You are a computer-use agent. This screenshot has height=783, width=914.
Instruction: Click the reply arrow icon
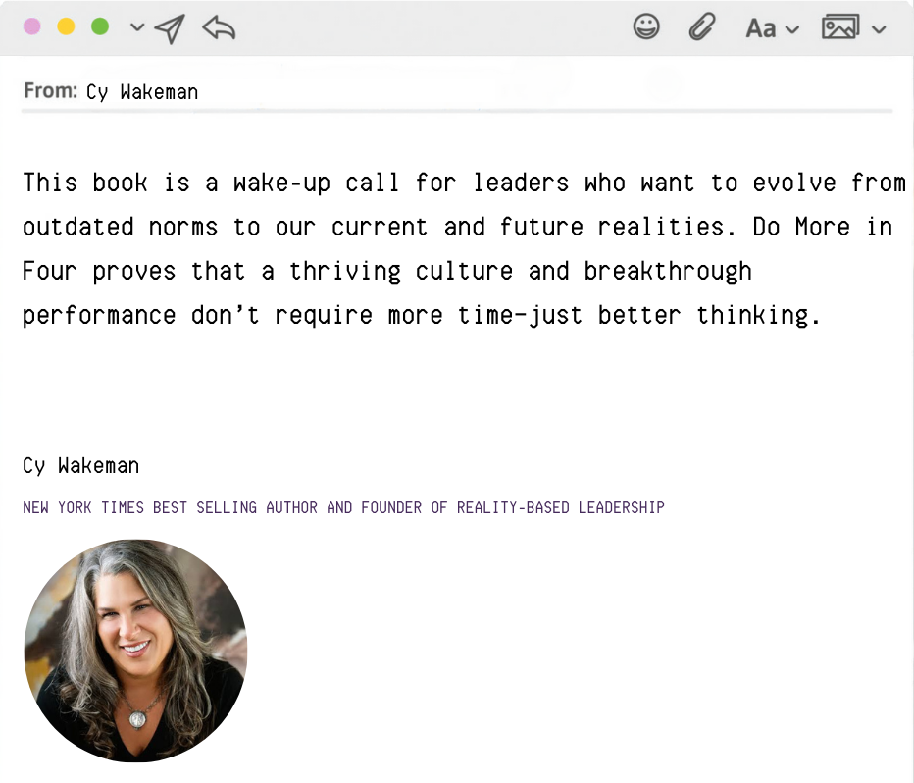219,27
